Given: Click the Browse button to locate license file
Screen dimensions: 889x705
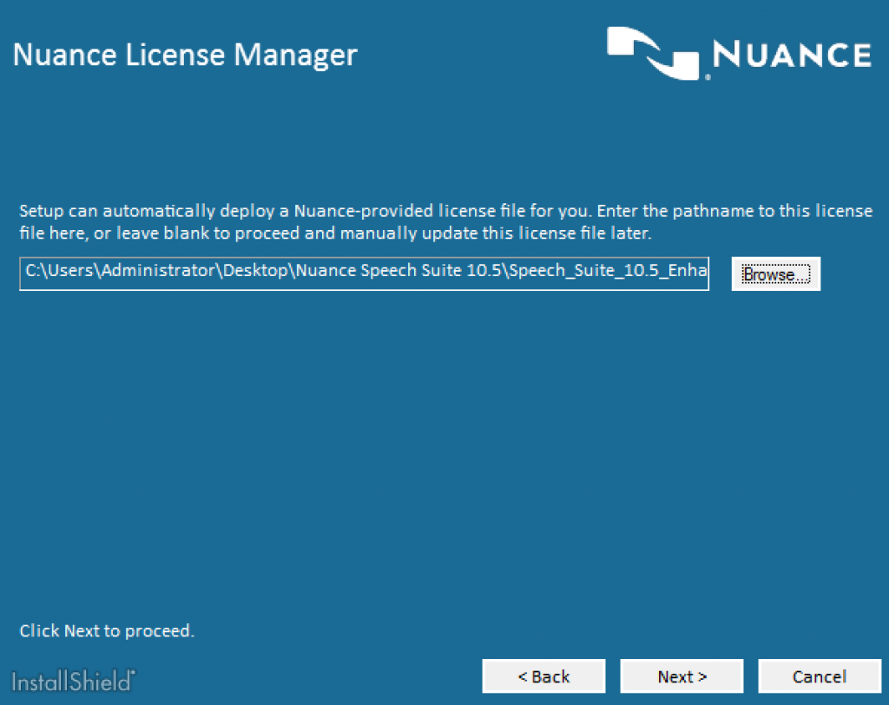Looking at the screenshot, I should [x=774, y=273].
